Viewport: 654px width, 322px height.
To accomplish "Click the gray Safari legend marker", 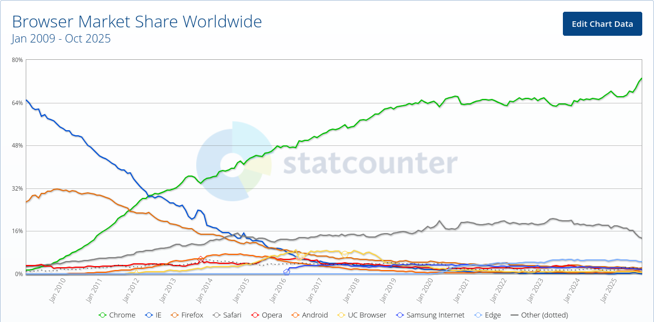I will click(x=215, y=315).
